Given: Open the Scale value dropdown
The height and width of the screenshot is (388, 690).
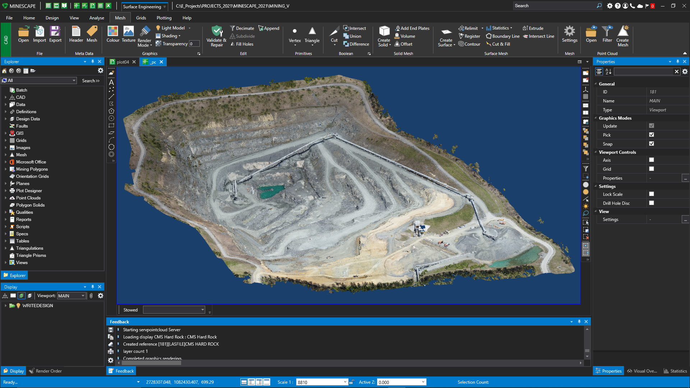Looking at the screenshot, I should pos(345,382).
